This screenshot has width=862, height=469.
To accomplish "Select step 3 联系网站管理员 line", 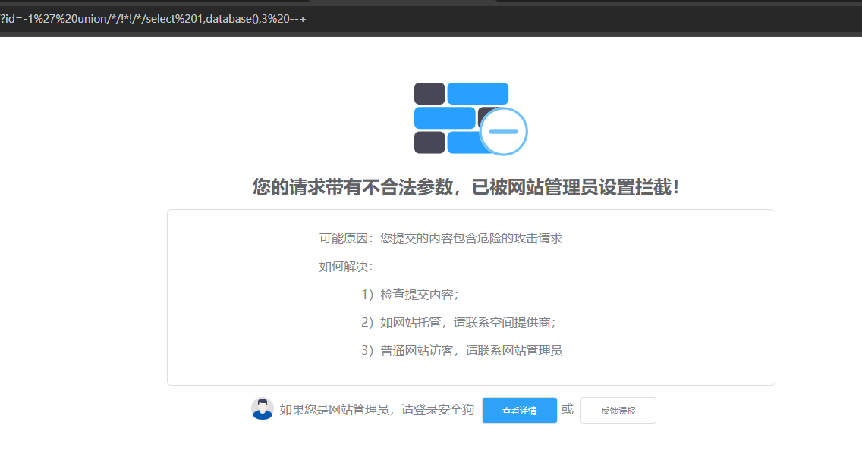I will pos(461,351).
